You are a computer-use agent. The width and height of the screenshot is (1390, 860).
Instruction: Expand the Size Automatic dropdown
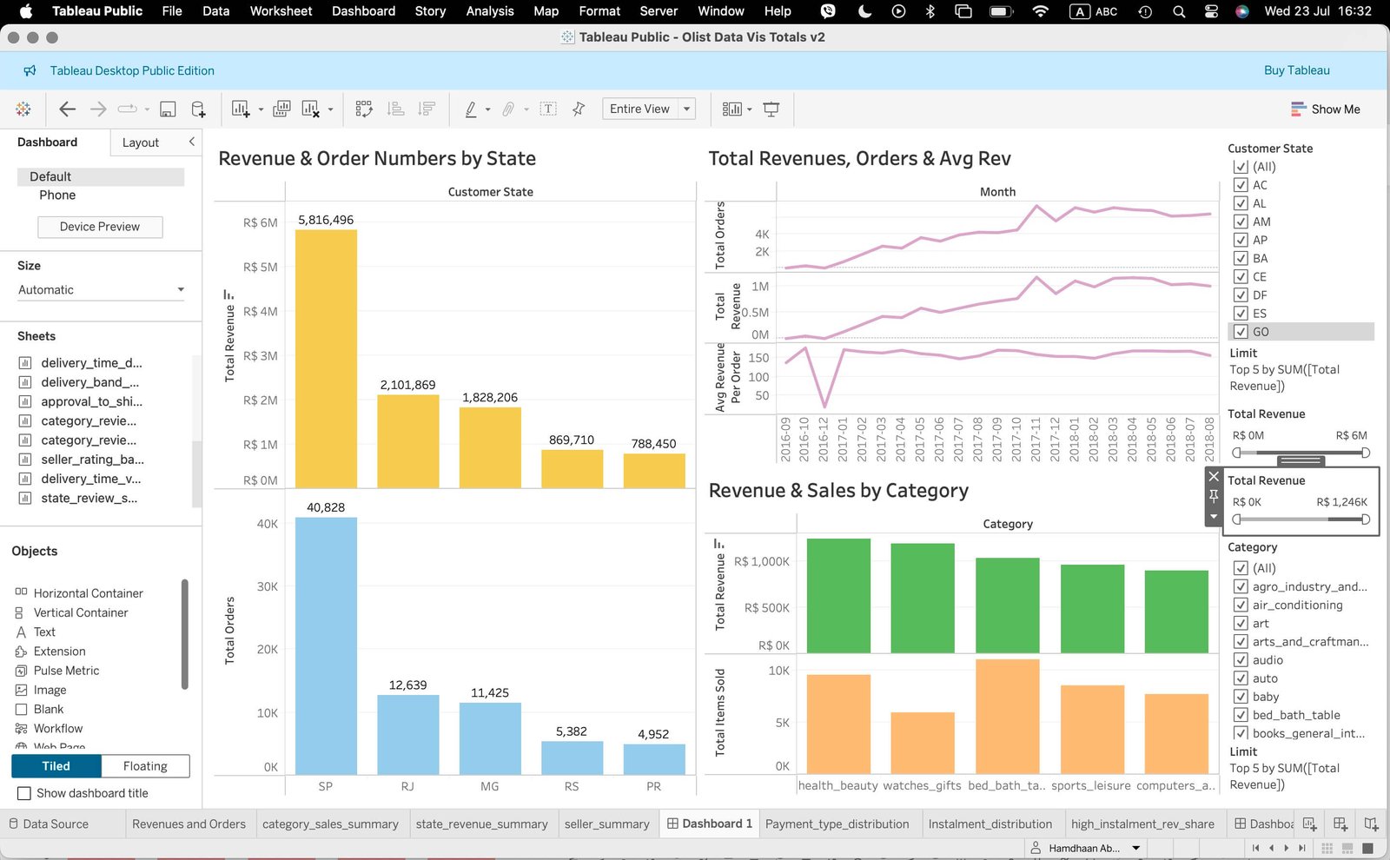[x=181, y=290]
